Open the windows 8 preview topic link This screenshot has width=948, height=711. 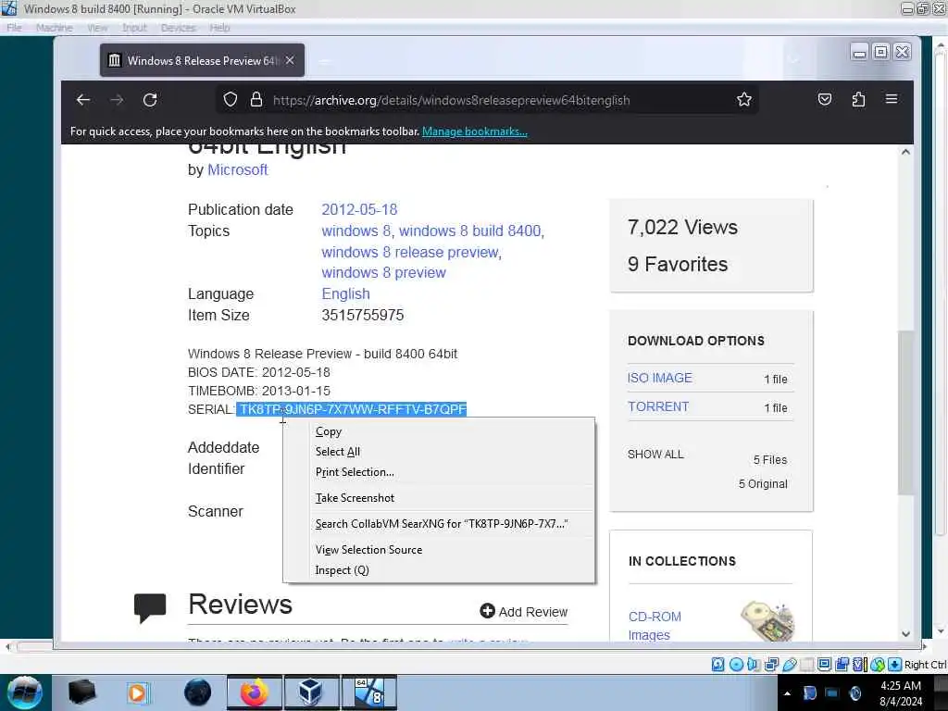pos(383,273)
